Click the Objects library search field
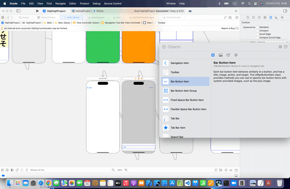Image resolution: width=290 pixels, height=189 pixels. point(219,47)
